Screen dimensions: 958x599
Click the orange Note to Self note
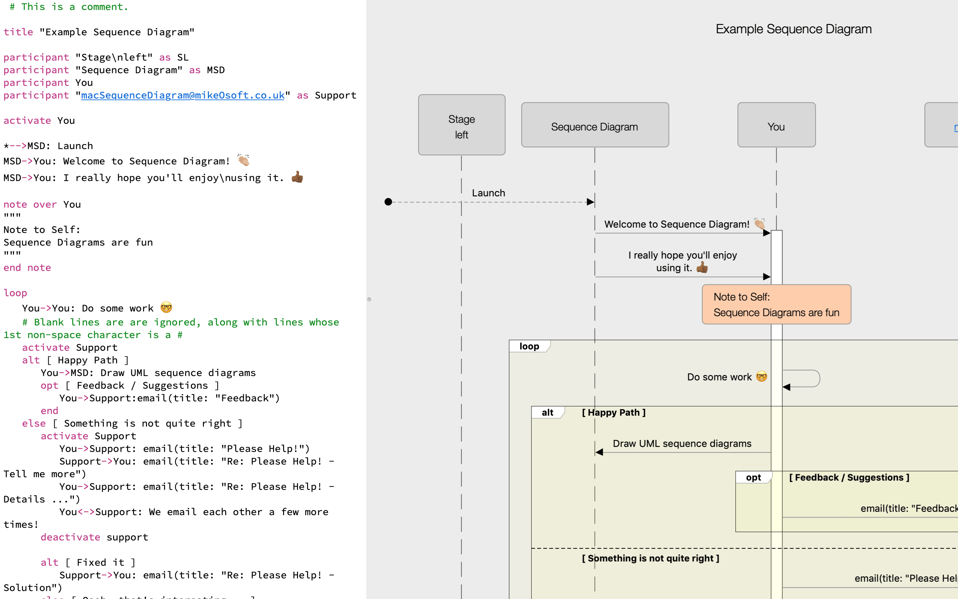click(776, 304)
